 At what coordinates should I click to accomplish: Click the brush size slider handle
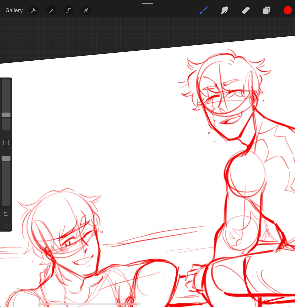click(6, 115)
